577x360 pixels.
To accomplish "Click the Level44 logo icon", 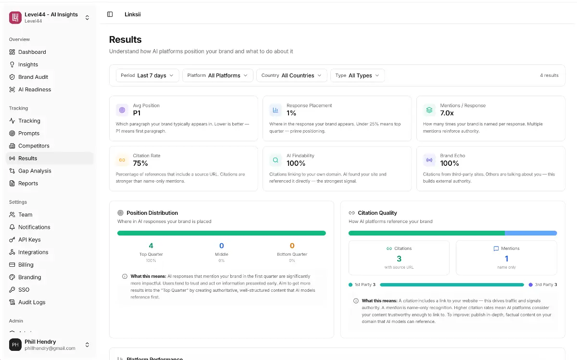I will [15, 18].
